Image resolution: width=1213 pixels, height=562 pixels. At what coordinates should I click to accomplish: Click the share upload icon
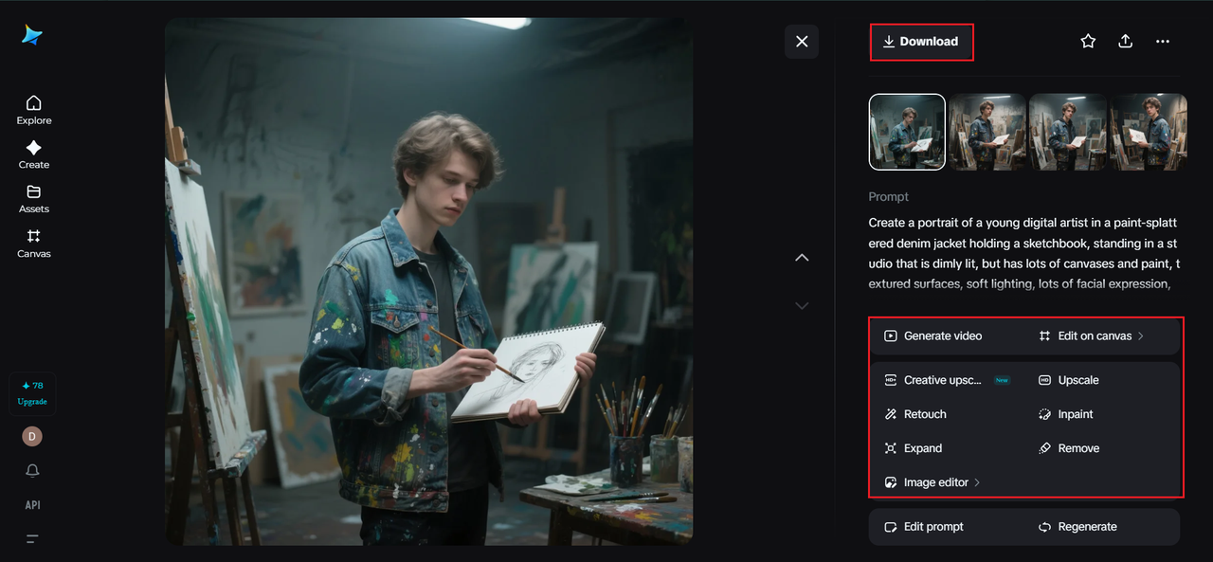[1125, 42]
